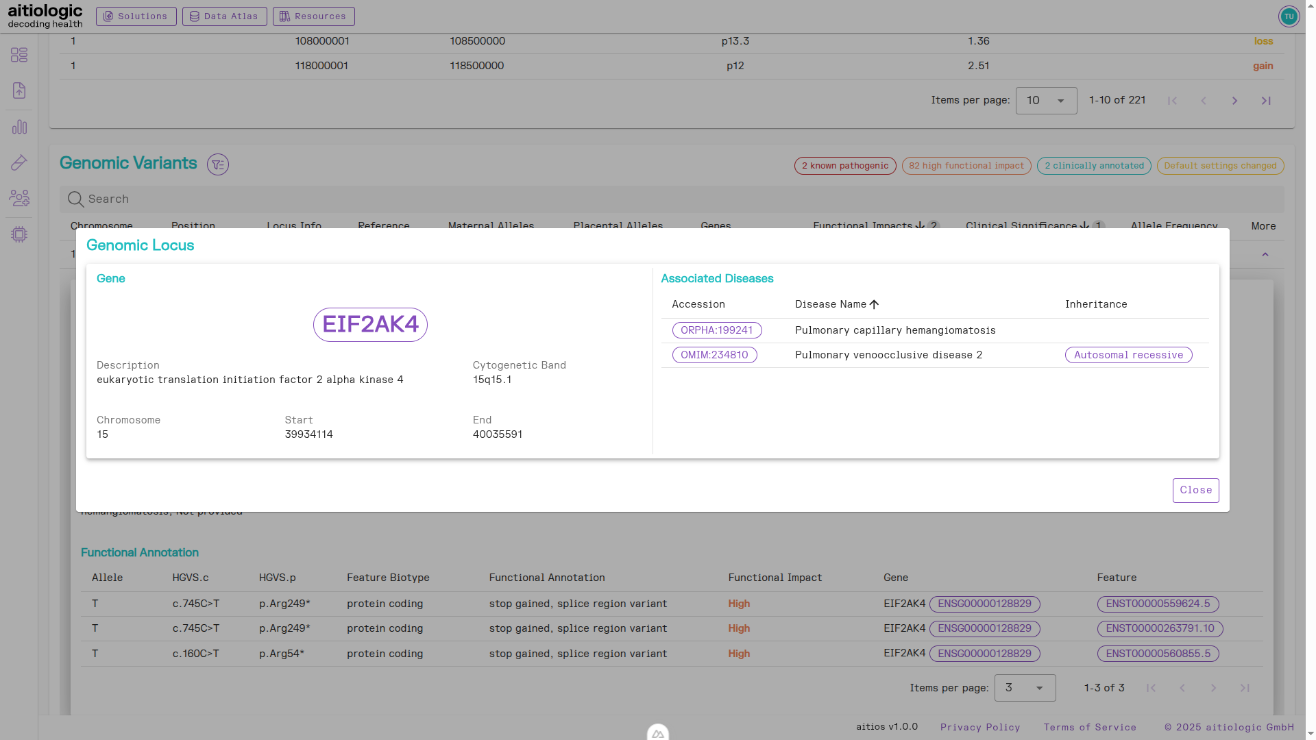Toggle the '2 known pathogenic' filter chip
Viewport: 1316px width, 740px height.
[844, 166]
